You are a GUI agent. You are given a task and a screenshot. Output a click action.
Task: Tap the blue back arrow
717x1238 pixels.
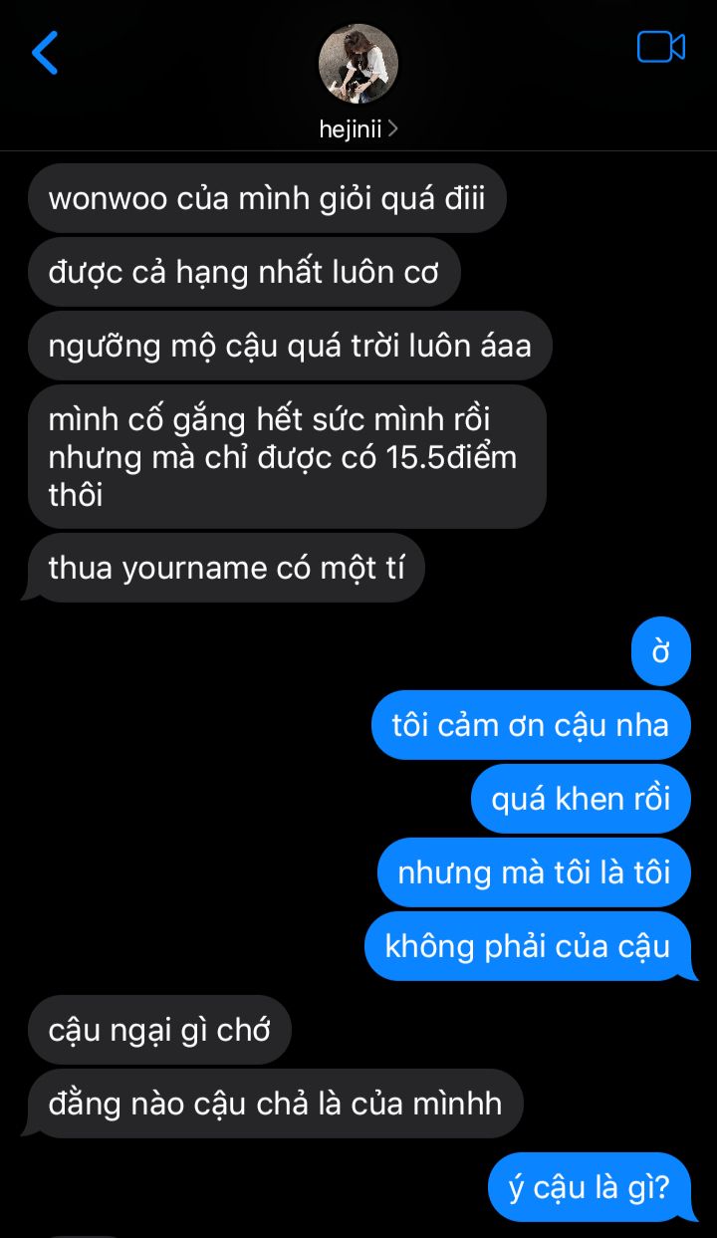pos(45,52)
